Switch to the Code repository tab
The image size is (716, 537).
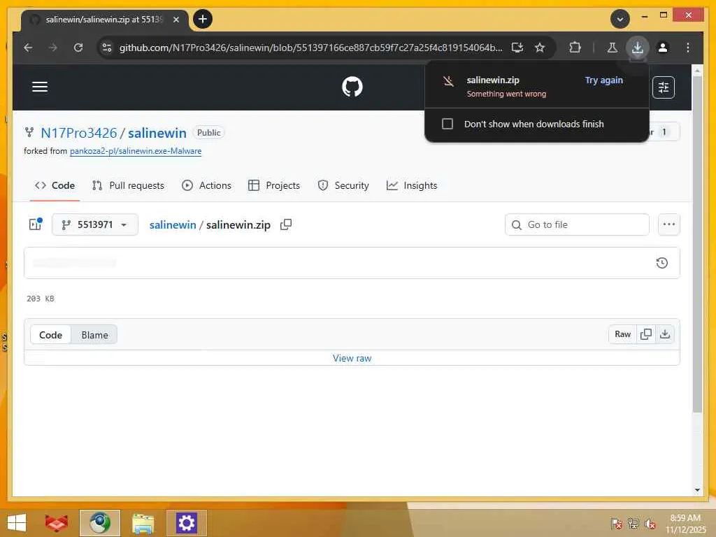coord(55,185)
